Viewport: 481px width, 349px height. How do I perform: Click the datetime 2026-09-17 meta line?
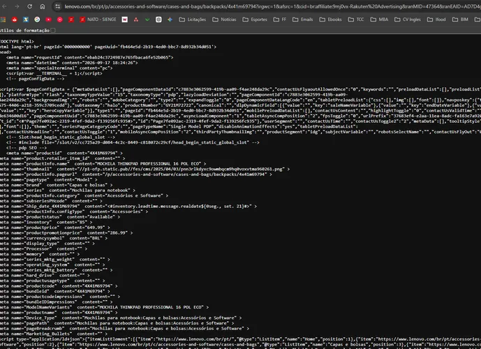point(72,63)
